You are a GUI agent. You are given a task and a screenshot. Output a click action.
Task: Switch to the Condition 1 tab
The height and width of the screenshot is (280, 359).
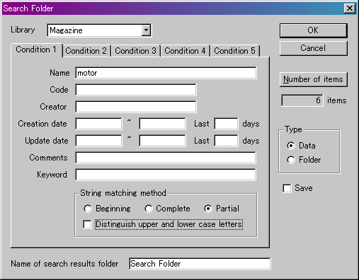click(37, 50)
